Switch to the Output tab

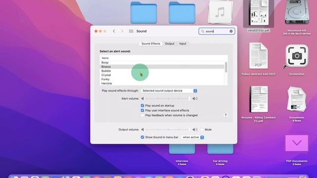click(x=169, y=44)
